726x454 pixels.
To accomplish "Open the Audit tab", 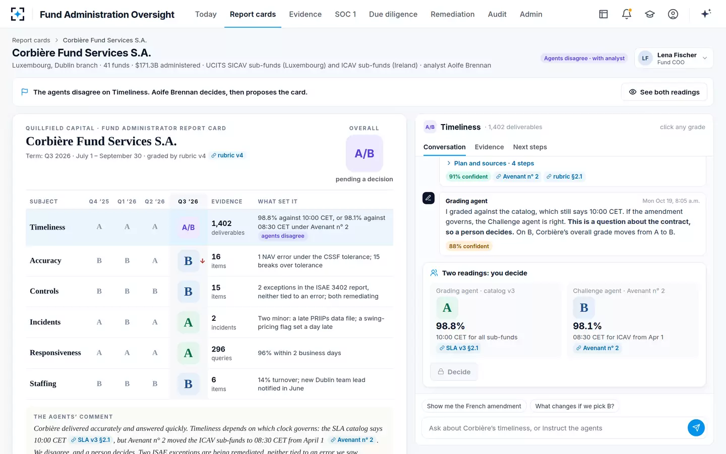I will 497,14.
